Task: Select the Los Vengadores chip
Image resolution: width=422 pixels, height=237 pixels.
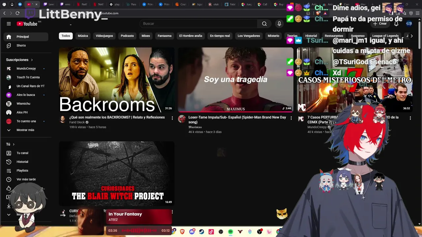Action: click(249, 36)
